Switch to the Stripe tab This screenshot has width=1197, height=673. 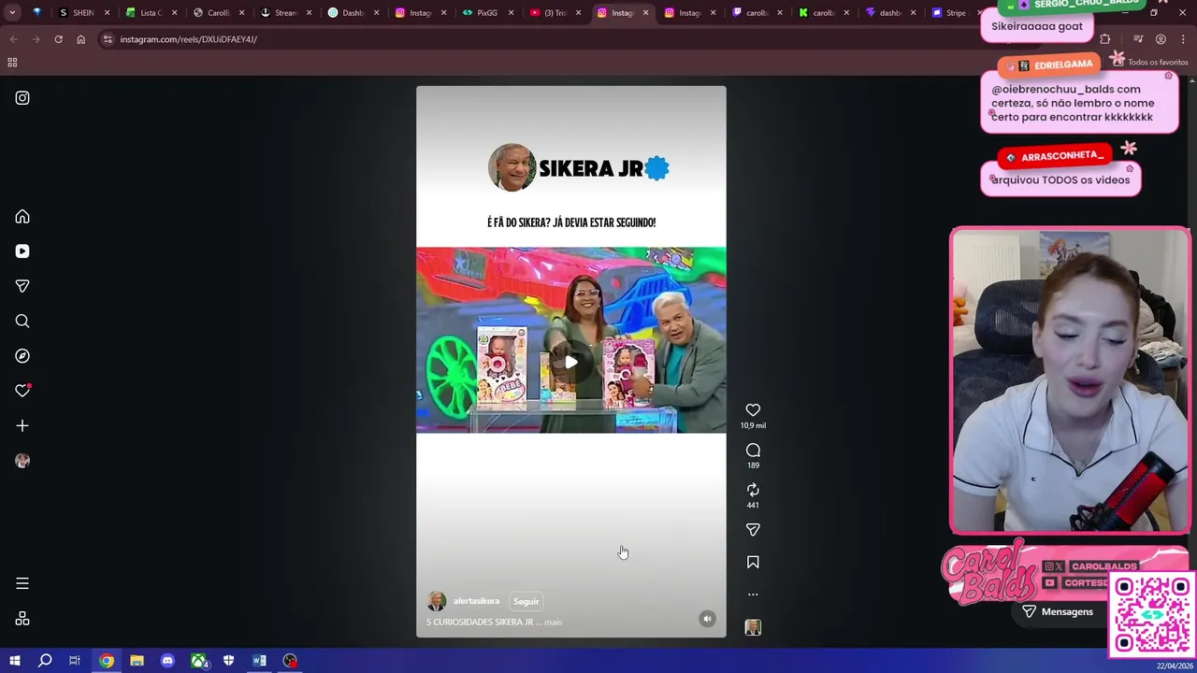(954, 13)
